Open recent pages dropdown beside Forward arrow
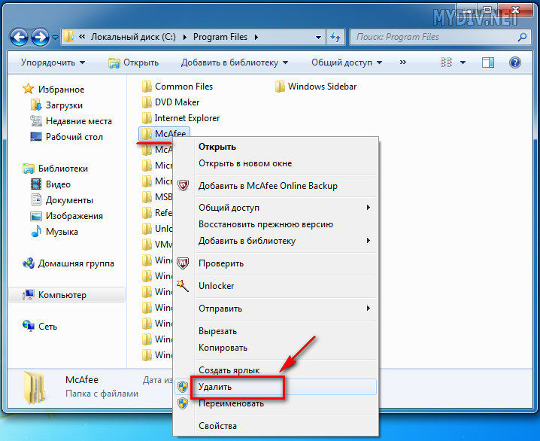 click(55, 37)
